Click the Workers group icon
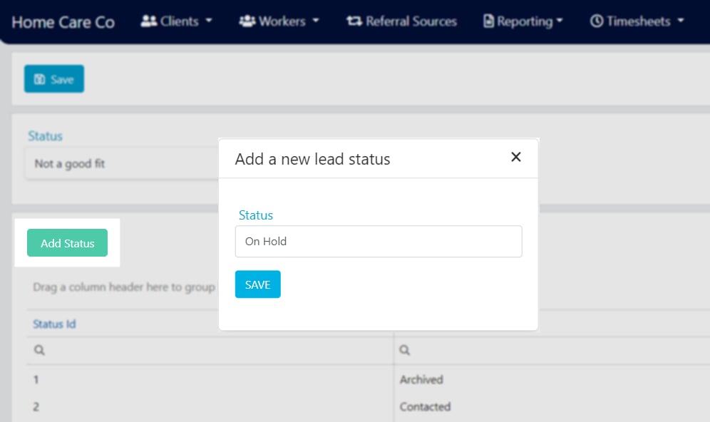Image resolution: width=710 pixels, height=422 pixels. (x=247, y=21)
